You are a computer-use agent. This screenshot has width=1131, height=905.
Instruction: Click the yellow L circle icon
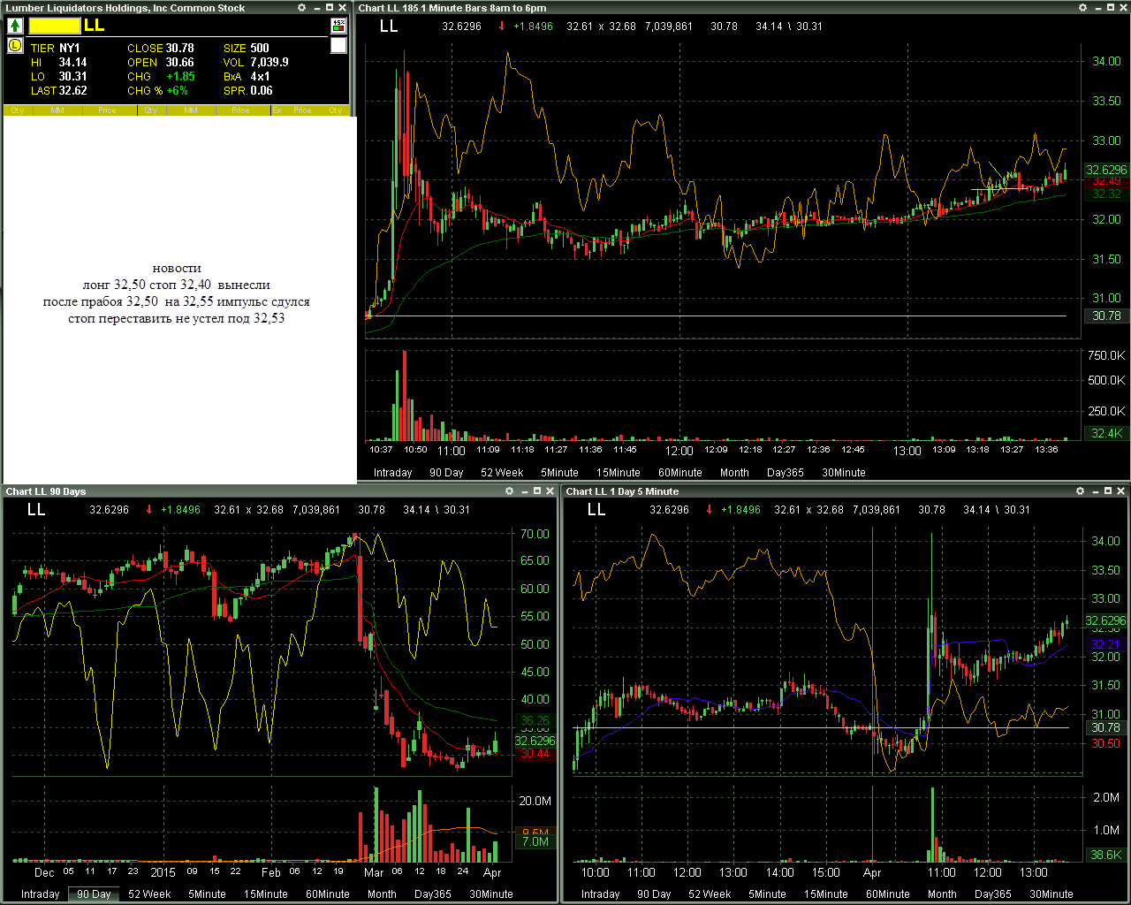click(x=15, y=45)
